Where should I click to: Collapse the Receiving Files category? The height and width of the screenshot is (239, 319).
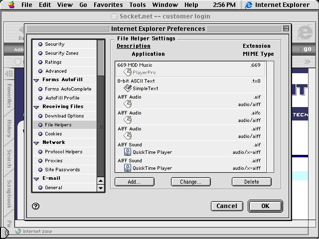(36, 107)
